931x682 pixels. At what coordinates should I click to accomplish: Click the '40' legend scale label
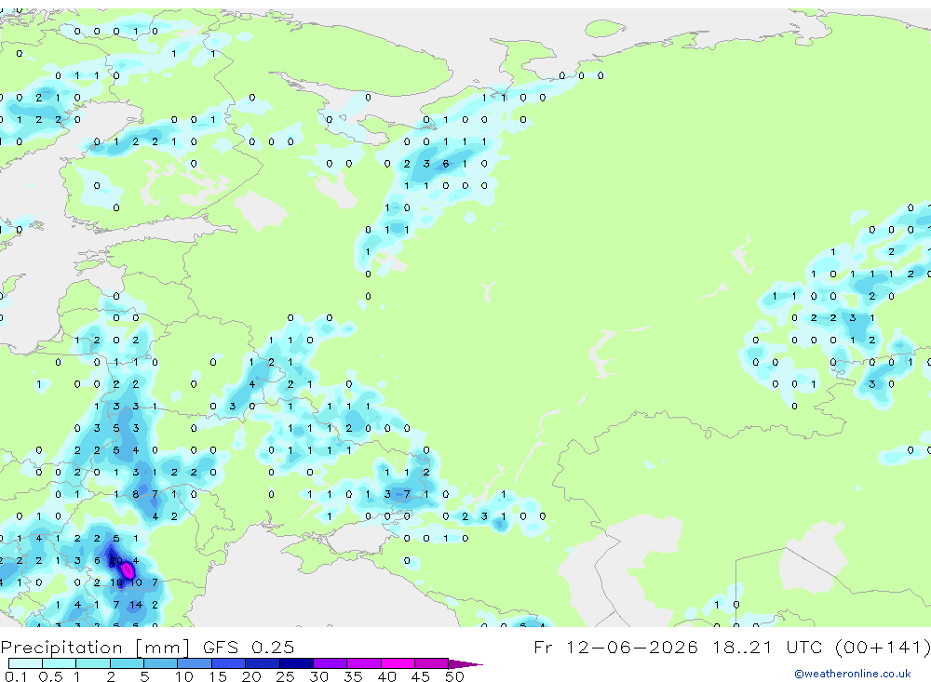386,676
